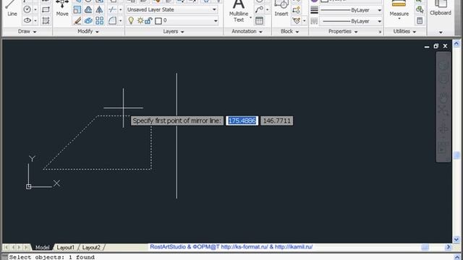Expand the Annotation panel
Image resolution: width=463 pixels, height=260 pixels.
(247, 31)
